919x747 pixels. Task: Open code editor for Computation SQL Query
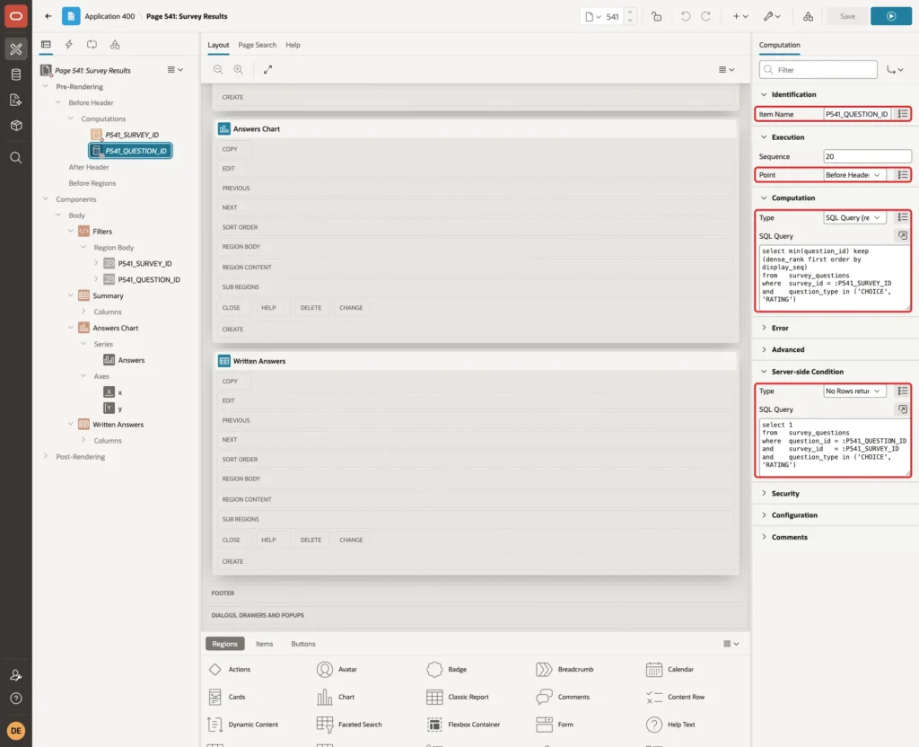tap(902, 236)
